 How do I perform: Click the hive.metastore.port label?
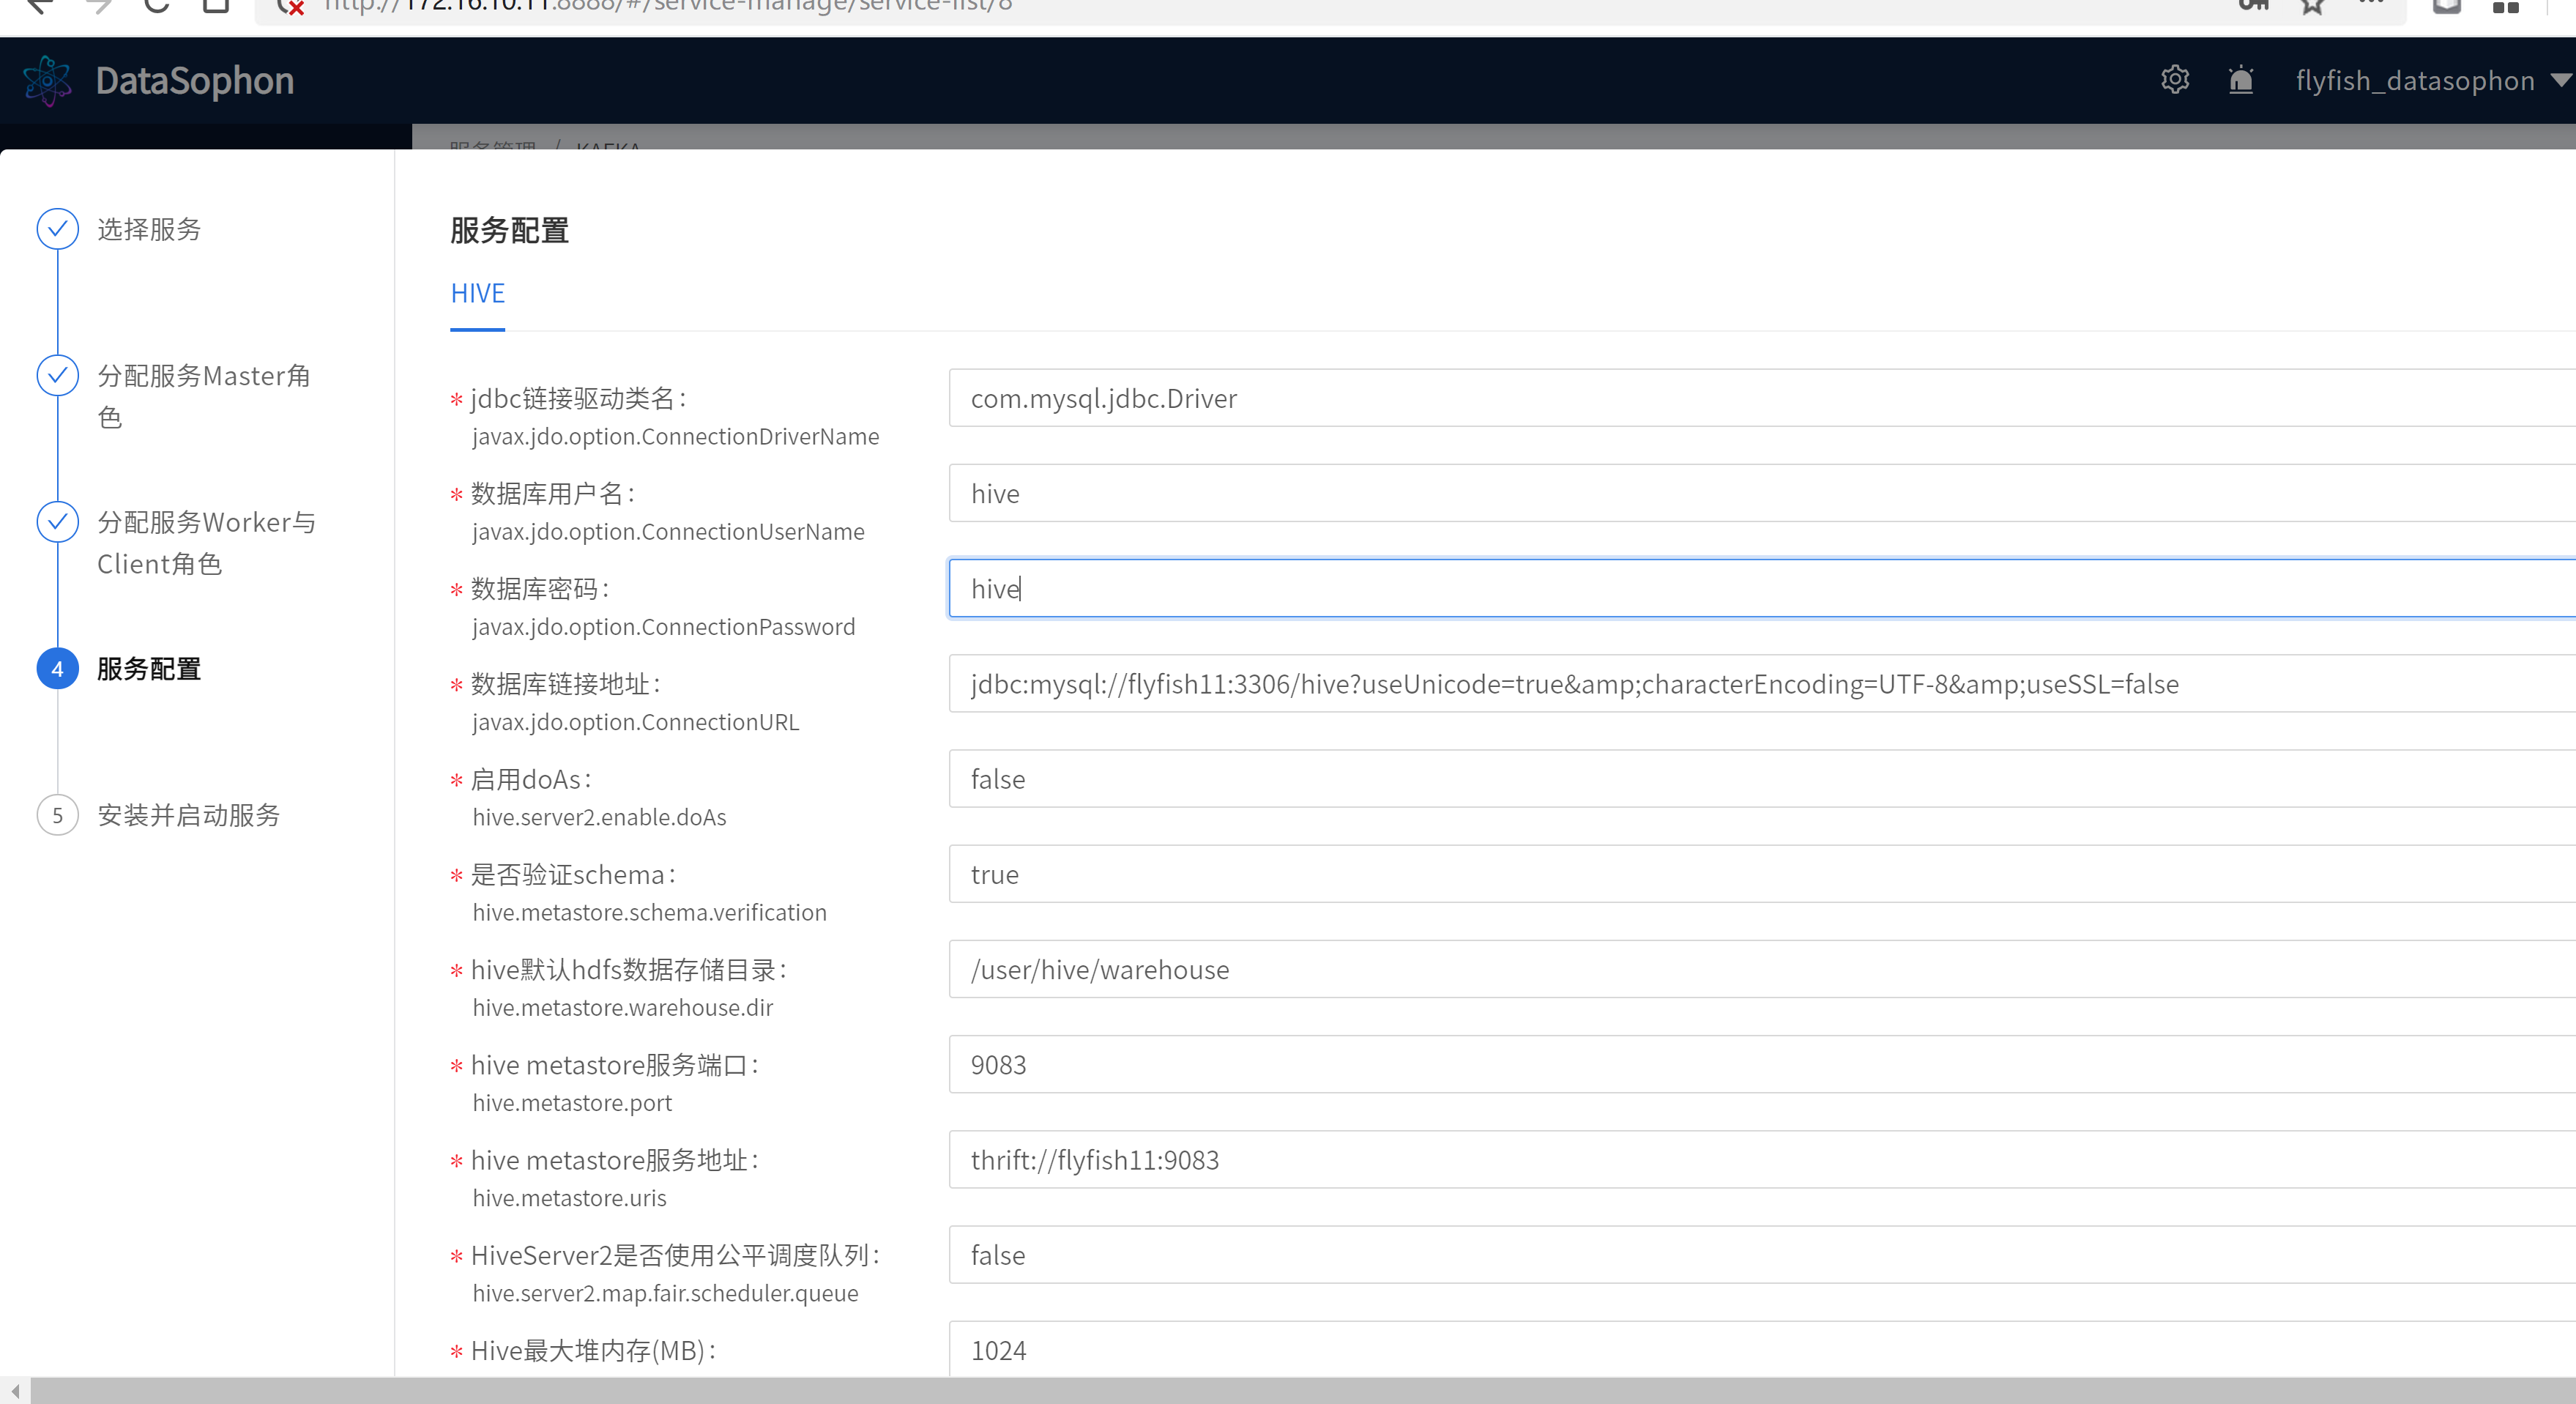(572, 1103)
